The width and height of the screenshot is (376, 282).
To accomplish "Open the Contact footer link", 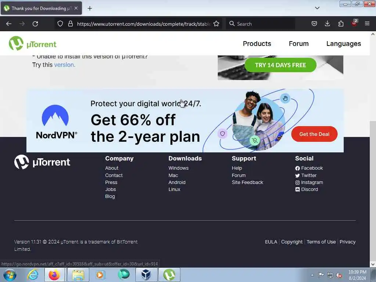I will [114, 175].
